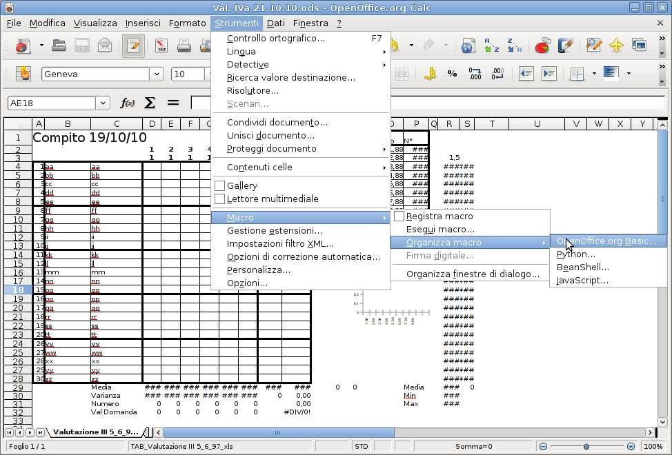Click the Decrease Indent icon

[526, 74]
